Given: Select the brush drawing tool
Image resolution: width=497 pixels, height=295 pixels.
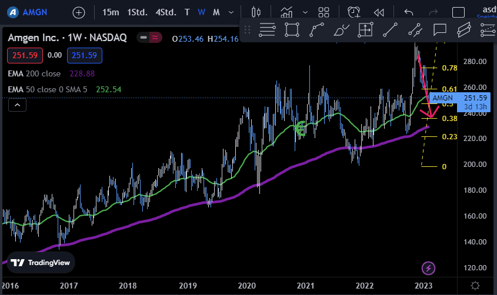Looking at the screenshot, I should tap(341, 30).
